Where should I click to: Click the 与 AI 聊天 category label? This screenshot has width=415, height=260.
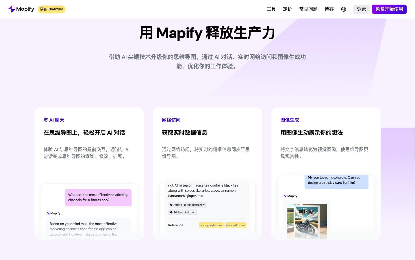pyautogui.click(x=53, y=120)
